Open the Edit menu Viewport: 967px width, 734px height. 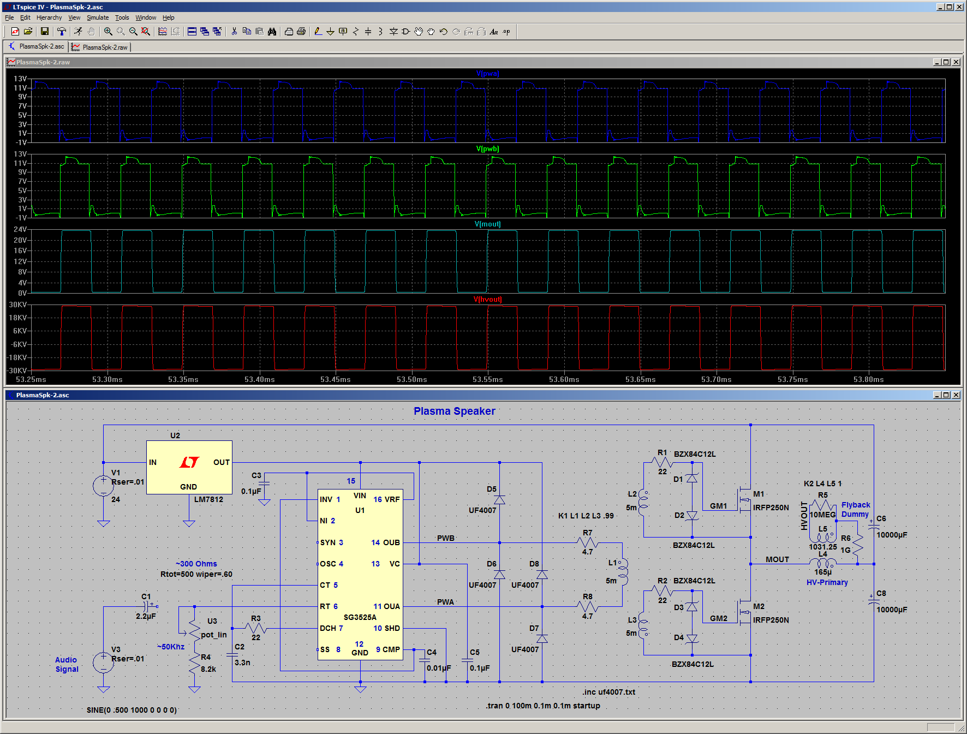[x=25, y=17]
